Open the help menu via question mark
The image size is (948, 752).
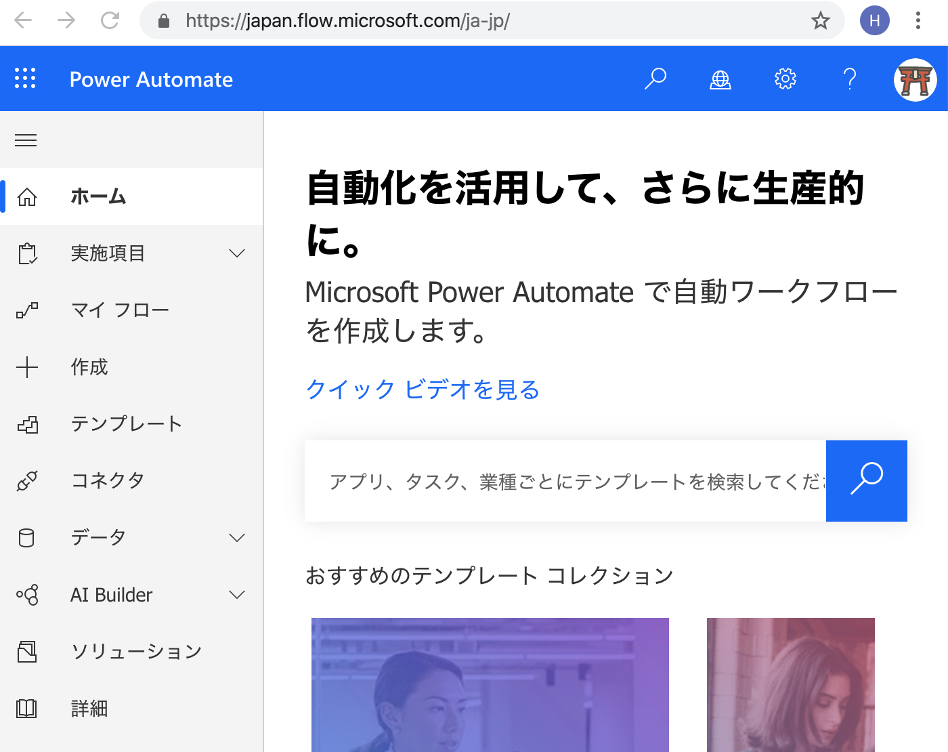click(850, 79)
